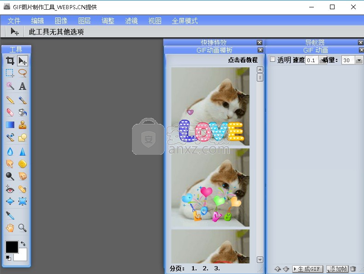This screenshot has width=364, height=274.
Task: Open the 调整 menu
Action: (x=108, y=21)
